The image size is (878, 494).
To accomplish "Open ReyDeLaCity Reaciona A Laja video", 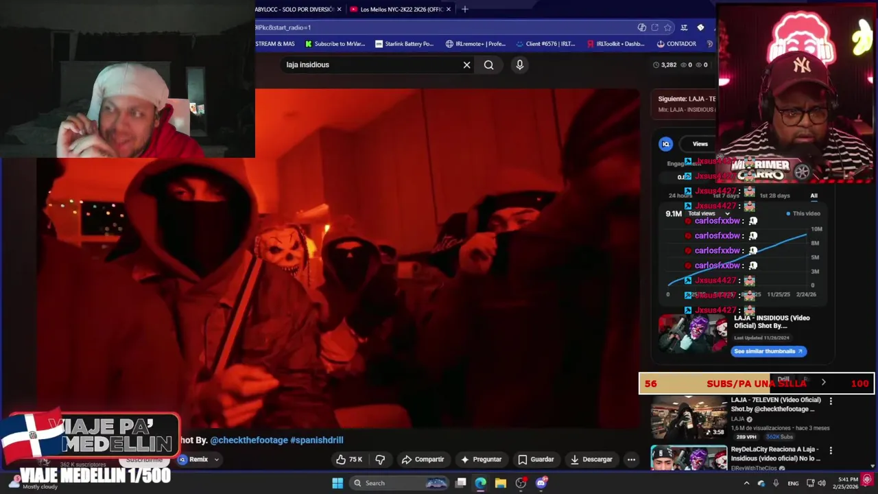I will click(775, 454).
